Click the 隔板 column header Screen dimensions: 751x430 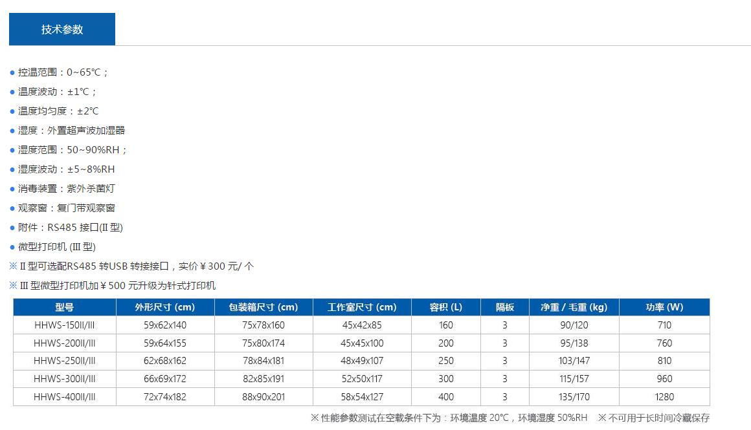504,307
